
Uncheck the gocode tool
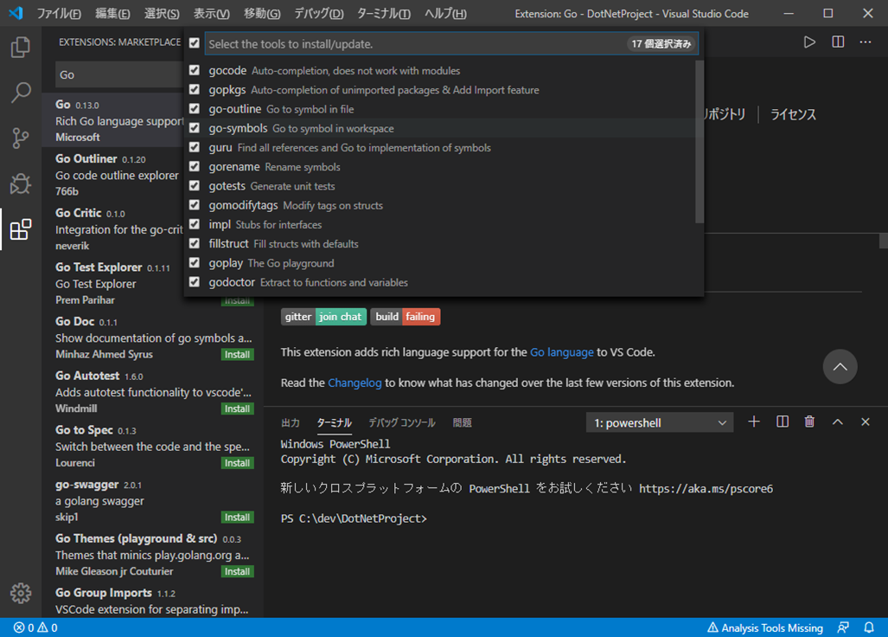[195, 70]
